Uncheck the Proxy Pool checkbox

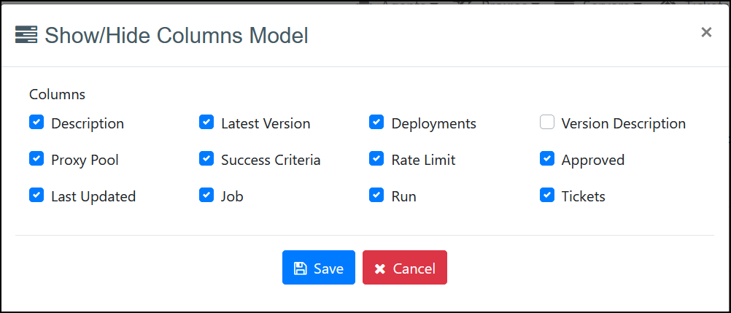tap(36, 159)
